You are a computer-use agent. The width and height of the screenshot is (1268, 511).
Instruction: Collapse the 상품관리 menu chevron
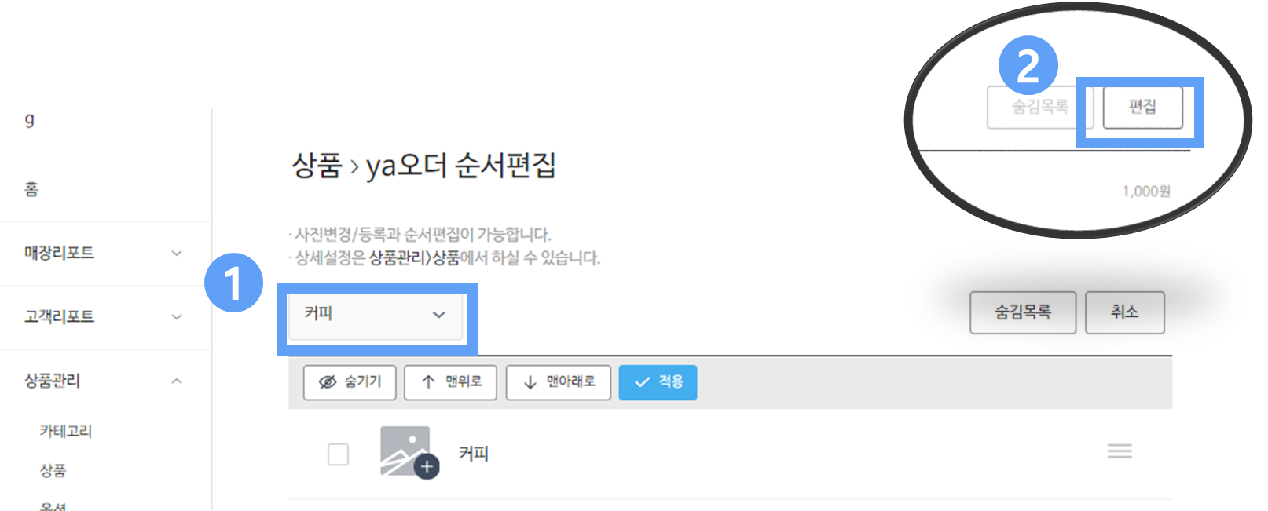[177, 381]
